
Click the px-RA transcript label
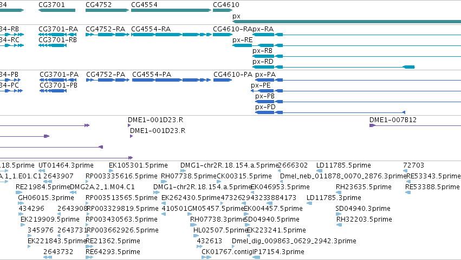point(263,29)
